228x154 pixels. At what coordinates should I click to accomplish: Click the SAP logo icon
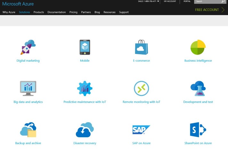[x=141, y=130]
